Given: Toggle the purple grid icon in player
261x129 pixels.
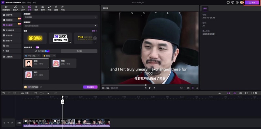Looking at the screenshot, I should (192, 88).
